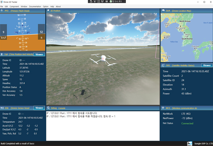The width and height of the screenshot is (213, 146).
Task: Open the Documentation menu
Action: point(35,6)
